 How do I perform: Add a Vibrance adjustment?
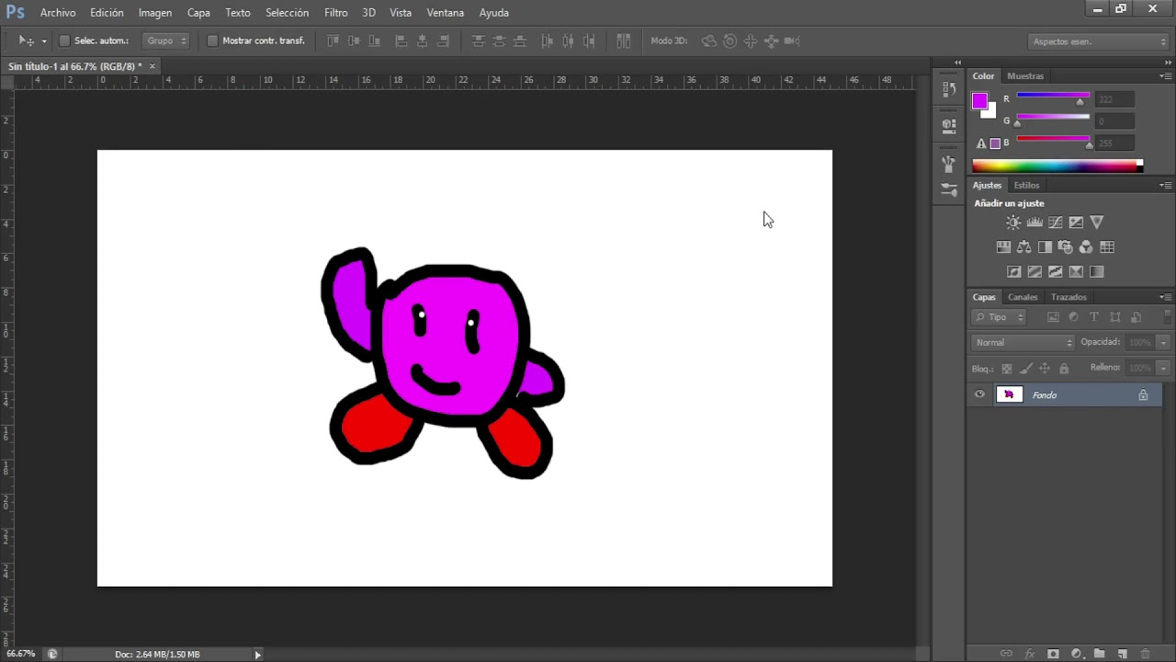pos(1097,223)
